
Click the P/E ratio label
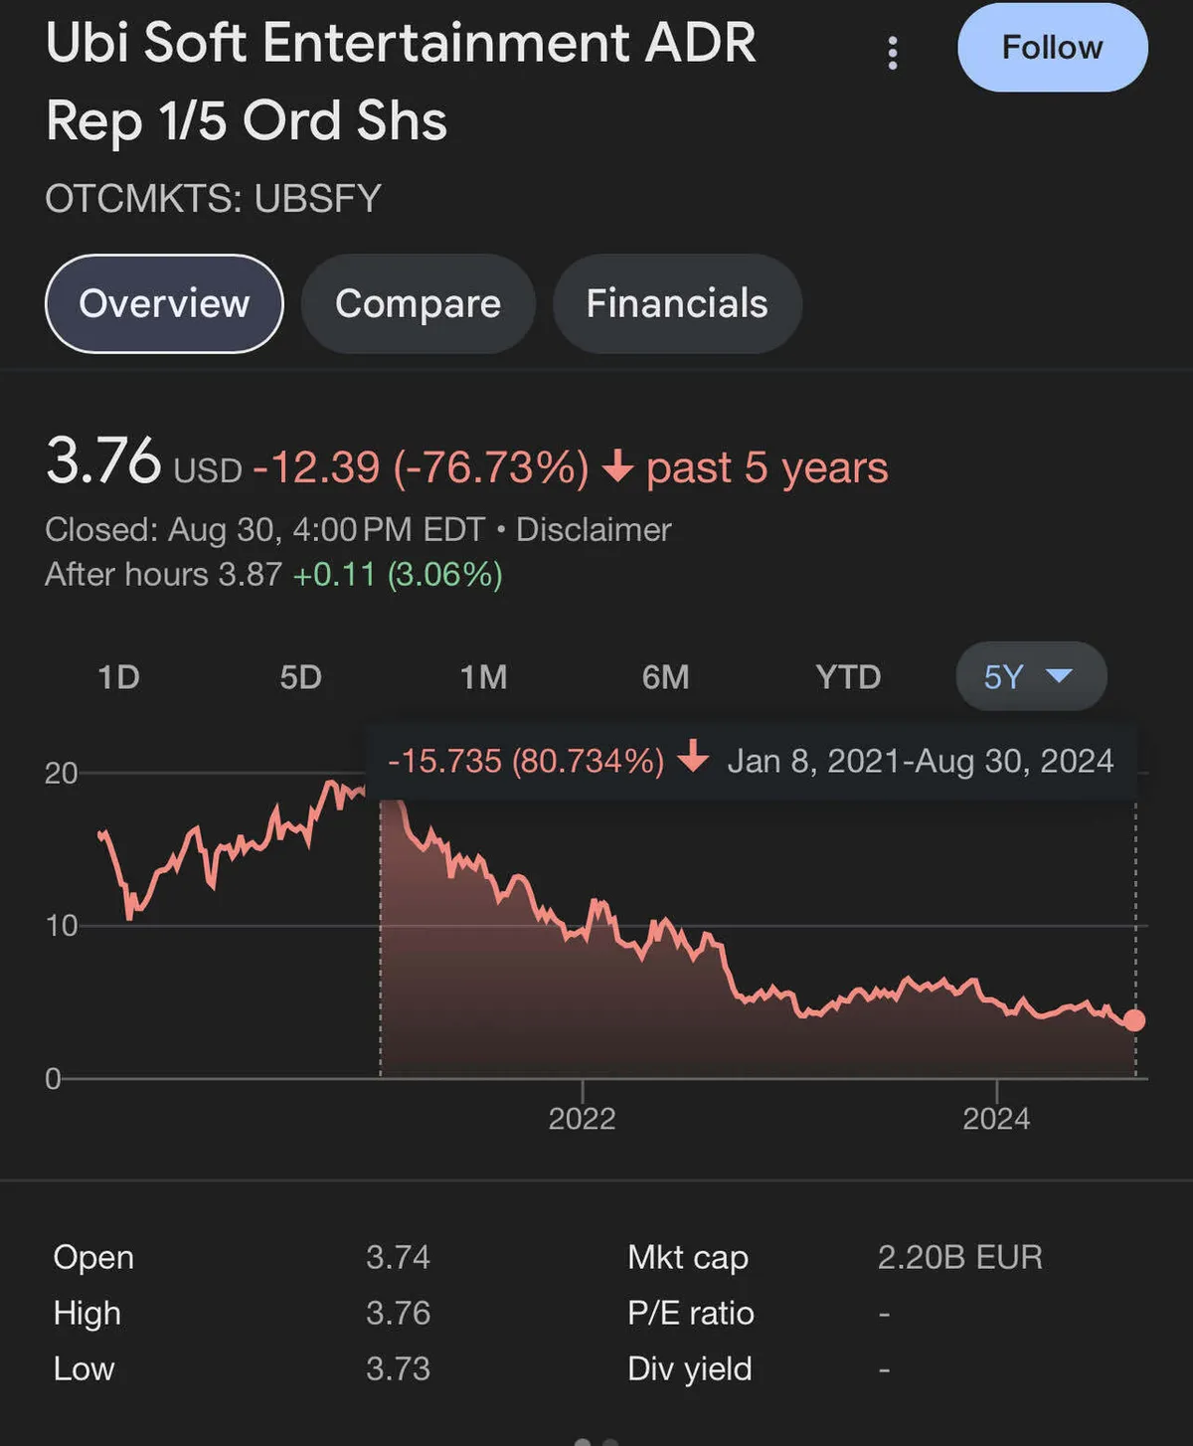pos(690,1313)
